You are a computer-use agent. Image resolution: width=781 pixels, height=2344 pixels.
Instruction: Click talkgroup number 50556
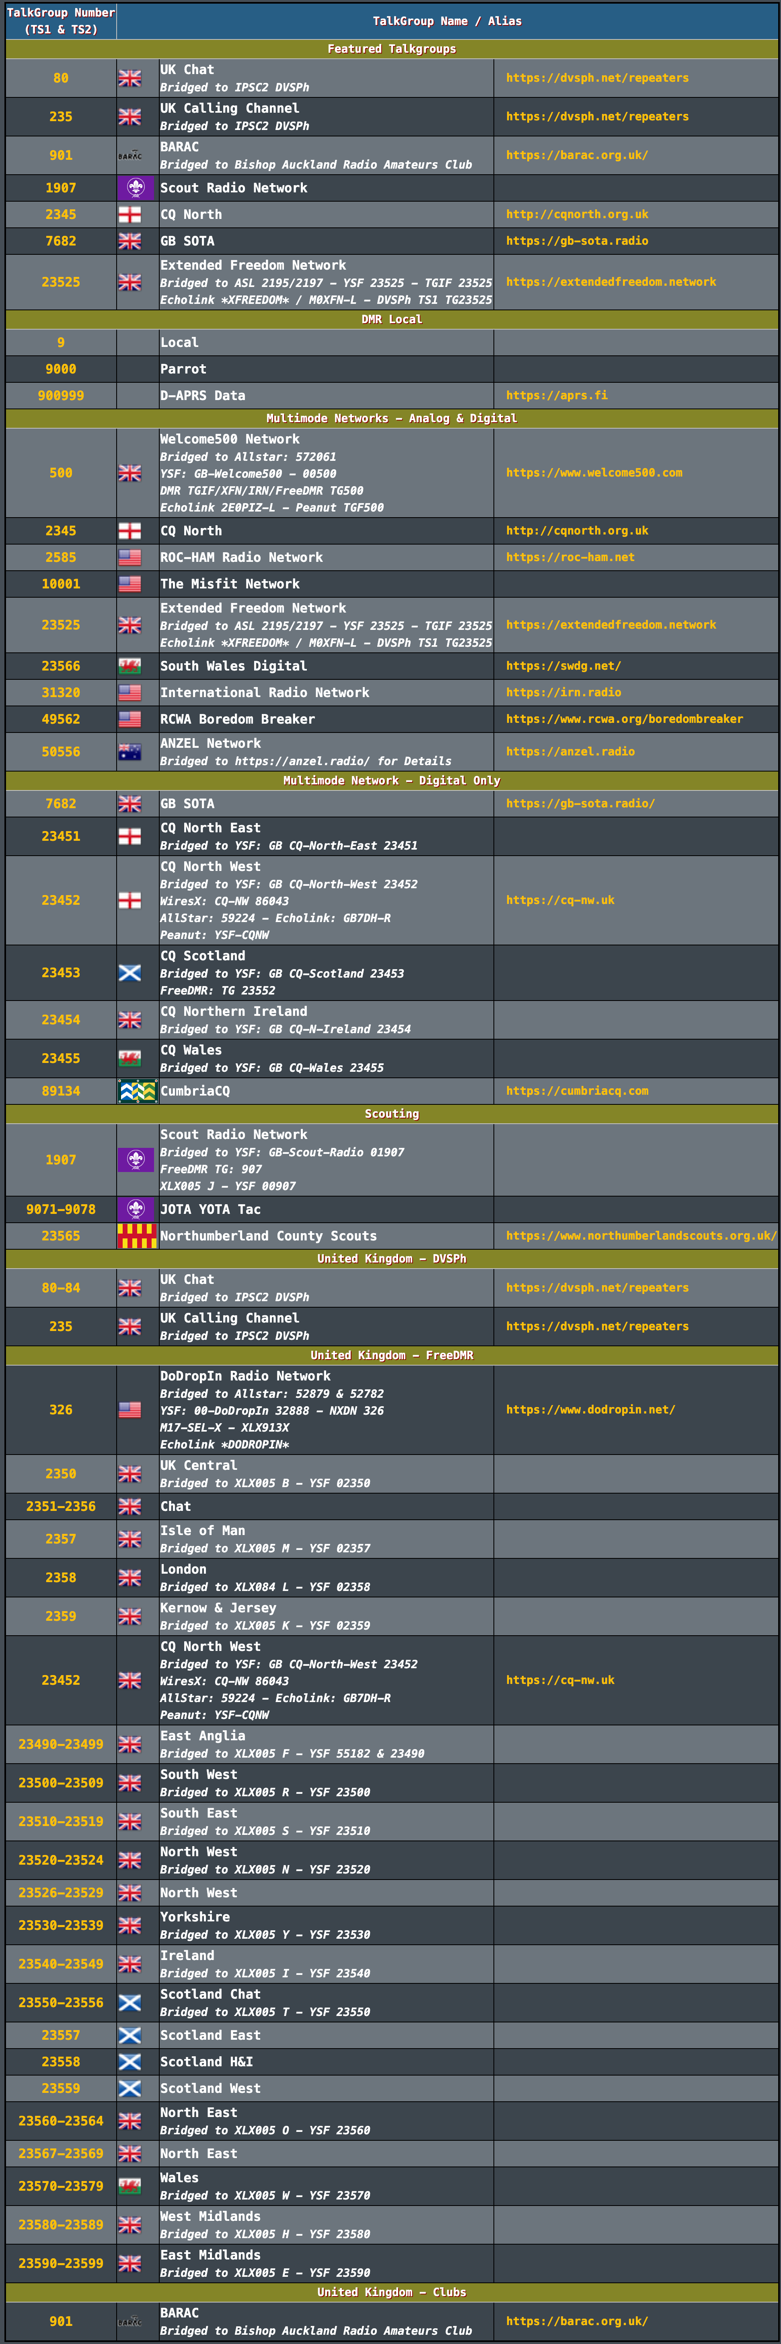[61, 751]
